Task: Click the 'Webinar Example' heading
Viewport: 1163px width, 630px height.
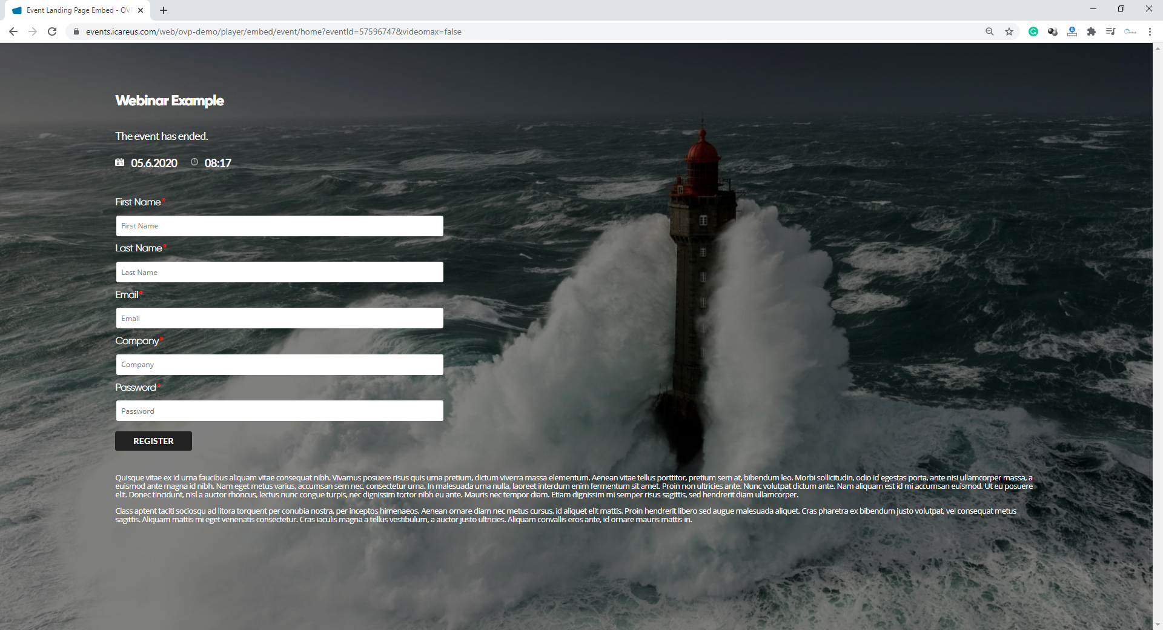Action: [170, 101]
